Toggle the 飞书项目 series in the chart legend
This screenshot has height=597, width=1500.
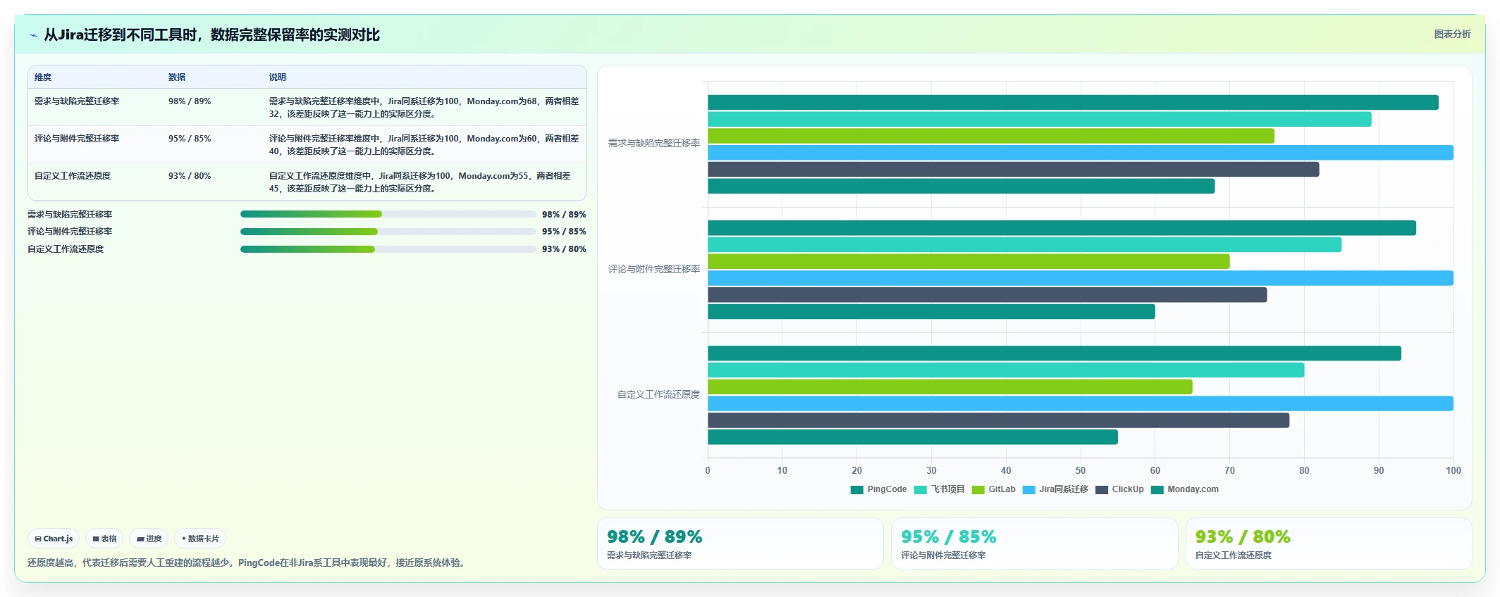939,489
